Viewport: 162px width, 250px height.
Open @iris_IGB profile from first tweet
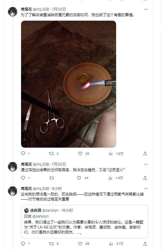[41, 9]
